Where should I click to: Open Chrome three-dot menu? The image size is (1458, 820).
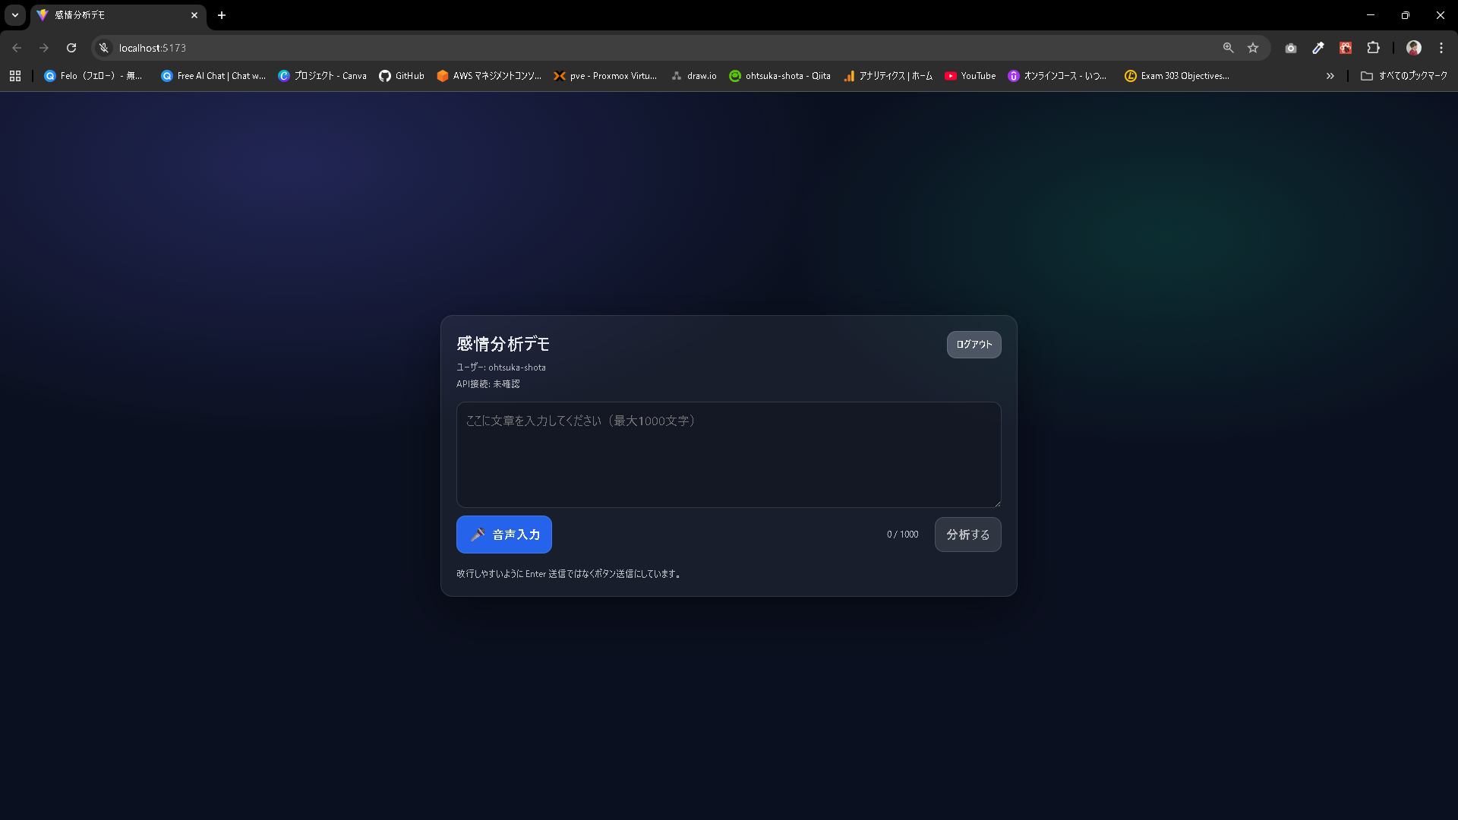[x=1441, y=48]
